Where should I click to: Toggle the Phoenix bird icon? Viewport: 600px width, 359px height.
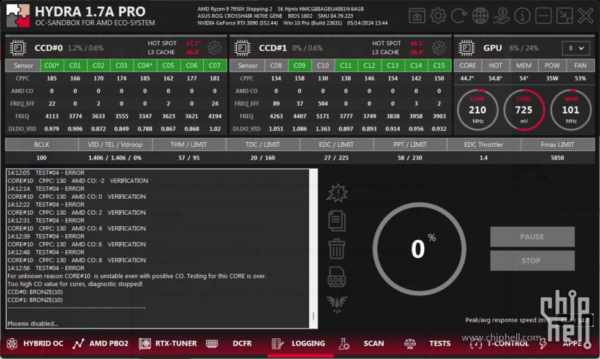[337, 305]
